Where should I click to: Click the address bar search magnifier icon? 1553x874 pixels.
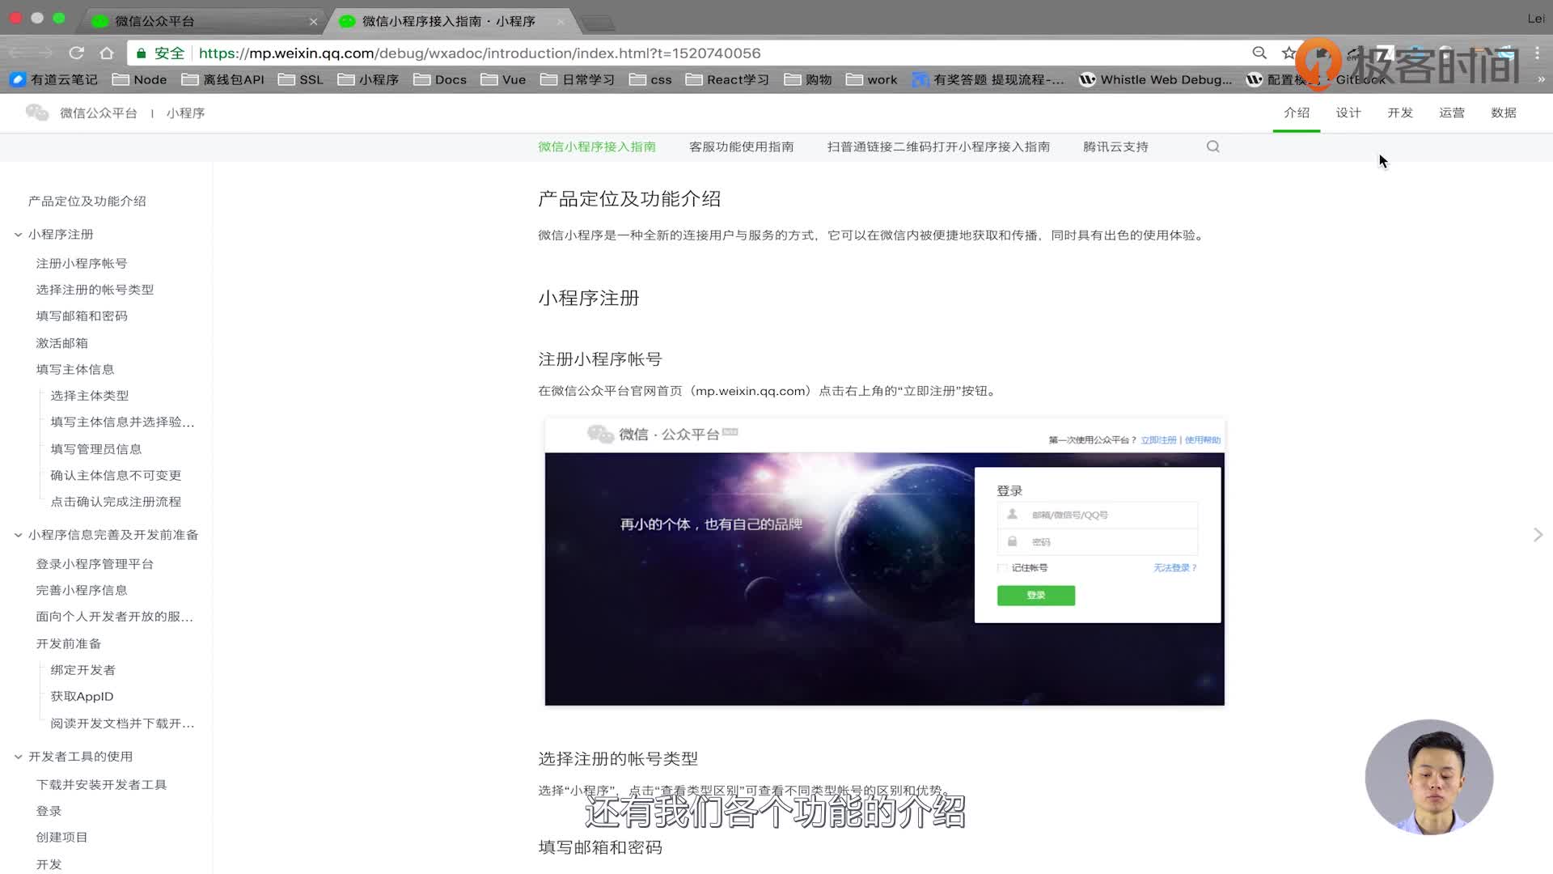click(x=1259, y=53)
